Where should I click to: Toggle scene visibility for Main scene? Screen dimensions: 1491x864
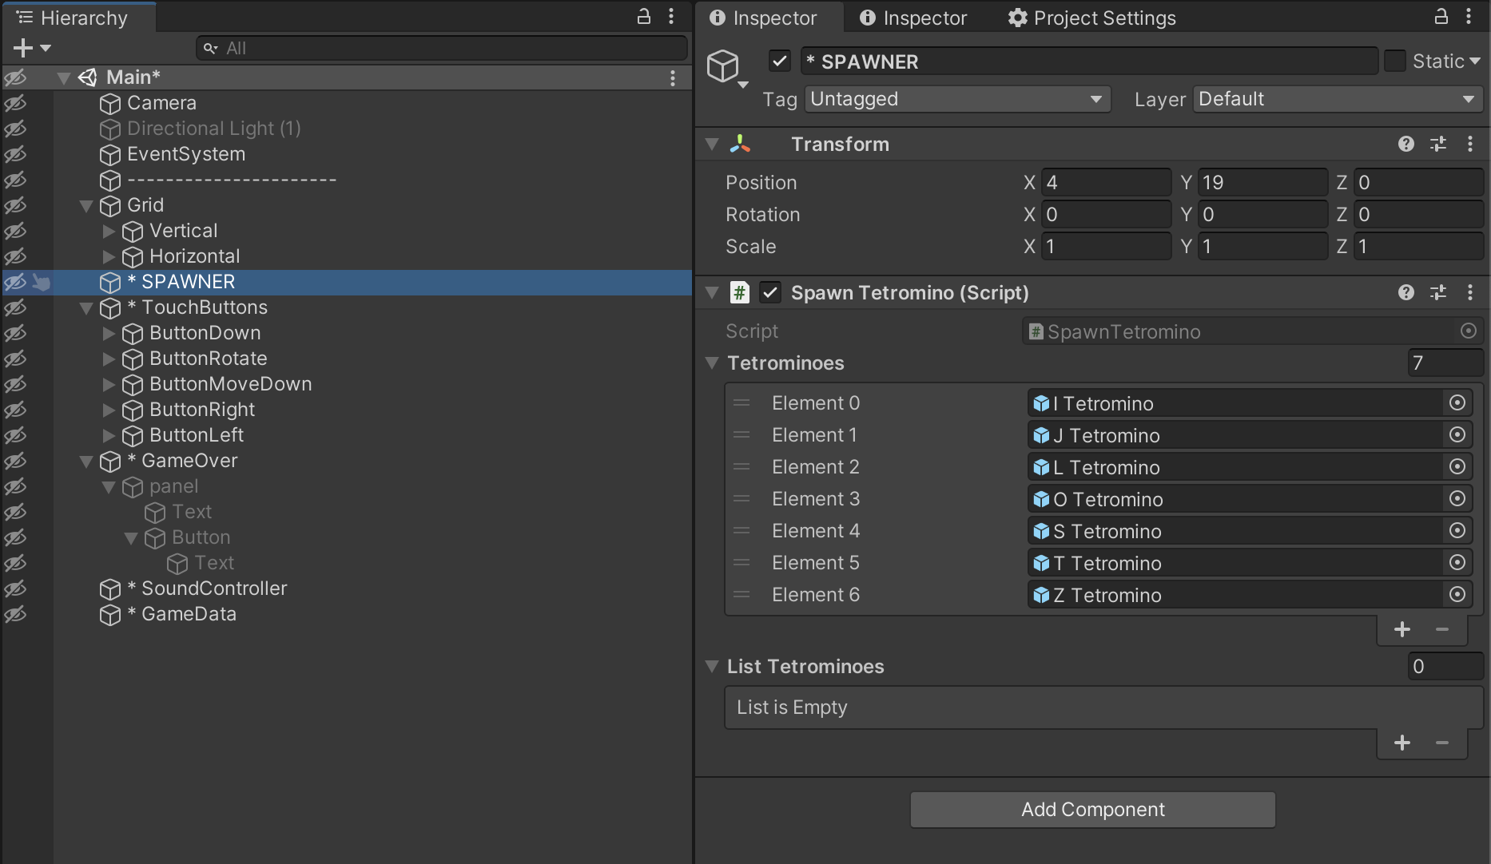(15, 77)
